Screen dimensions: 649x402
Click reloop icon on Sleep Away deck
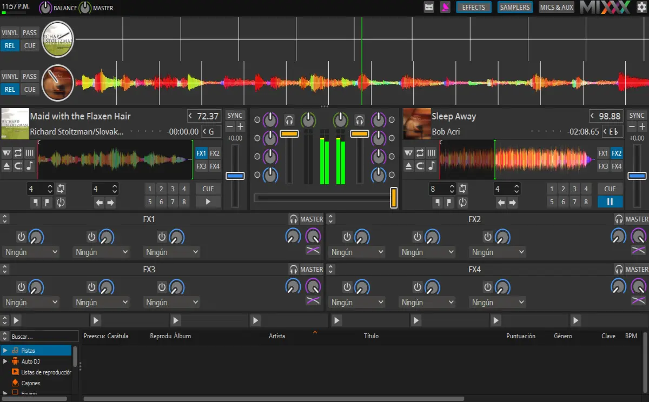[x=462, y=203]
